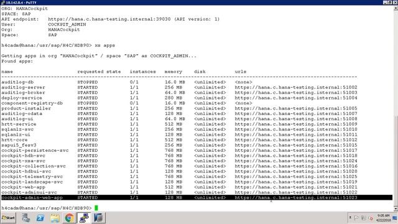Close the PuTTY window
398x224 pixels.
[396, 2]
